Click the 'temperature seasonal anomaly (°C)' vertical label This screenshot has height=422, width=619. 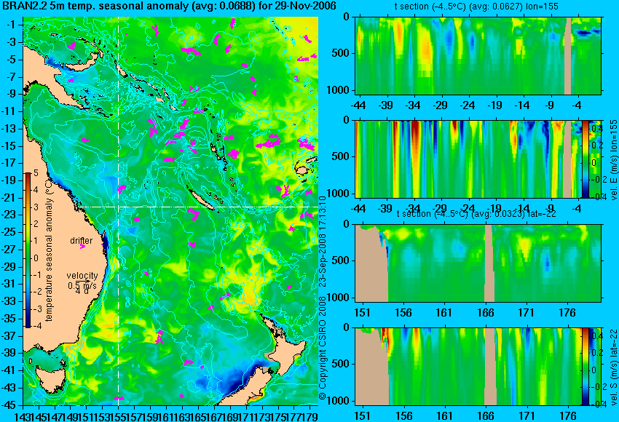point(49,252)
